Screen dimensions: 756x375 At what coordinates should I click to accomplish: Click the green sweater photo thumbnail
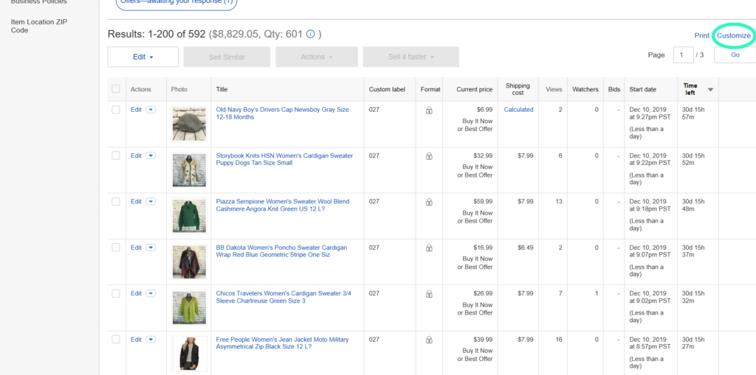coord(189,216)
